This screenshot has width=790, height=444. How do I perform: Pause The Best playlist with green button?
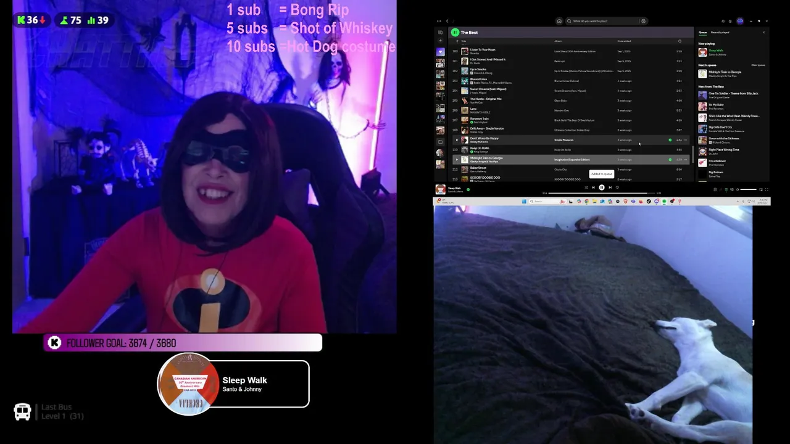click(x=455, y=32)
